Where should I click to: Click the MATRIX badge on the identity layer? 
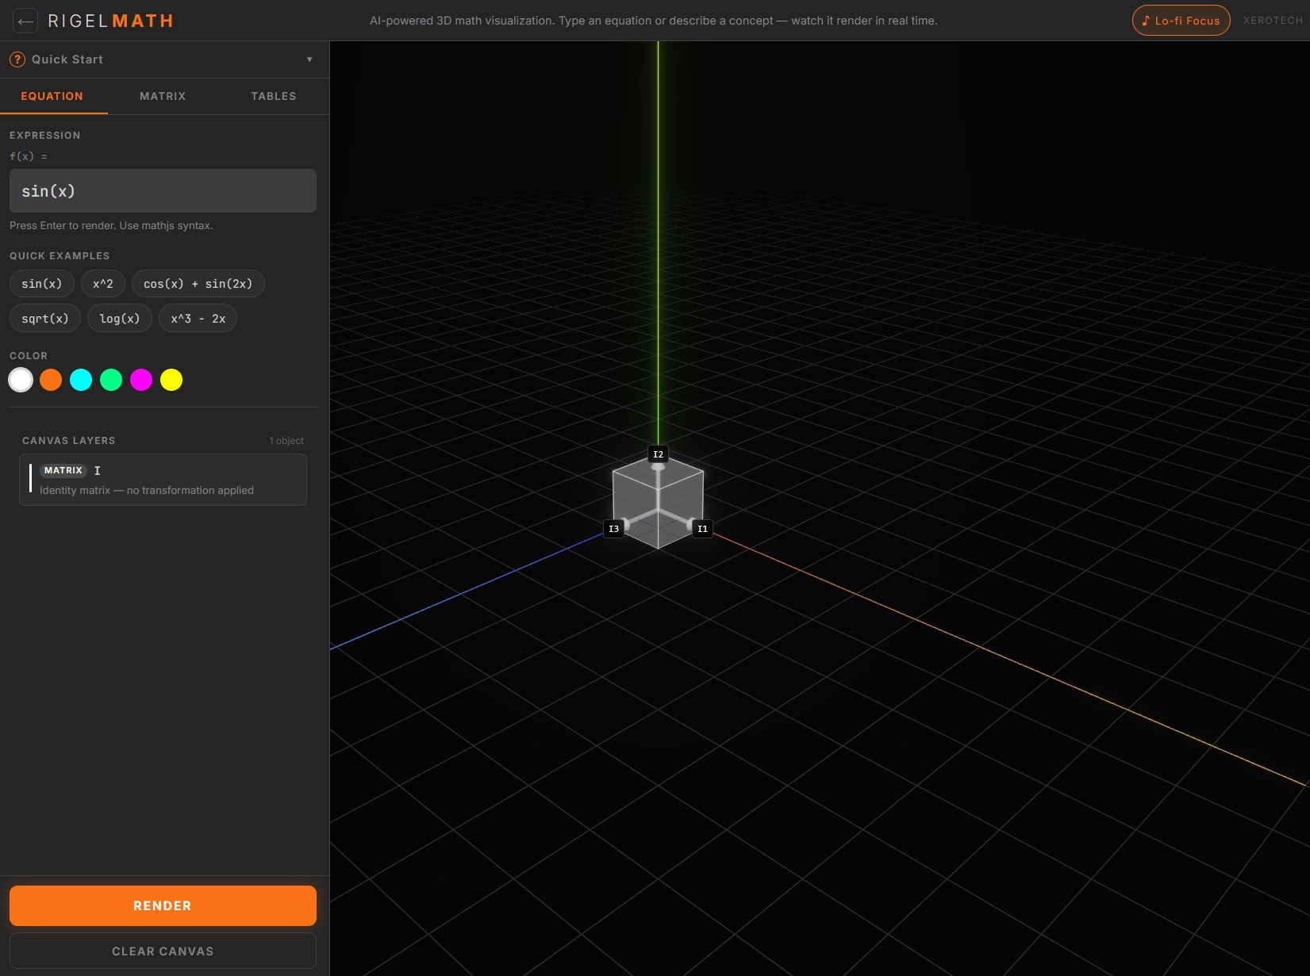[63, 470]
